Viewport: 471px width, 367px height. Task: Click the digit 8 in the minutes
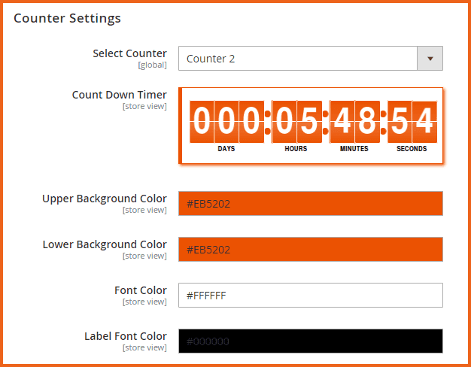click(x=367, y=121)
